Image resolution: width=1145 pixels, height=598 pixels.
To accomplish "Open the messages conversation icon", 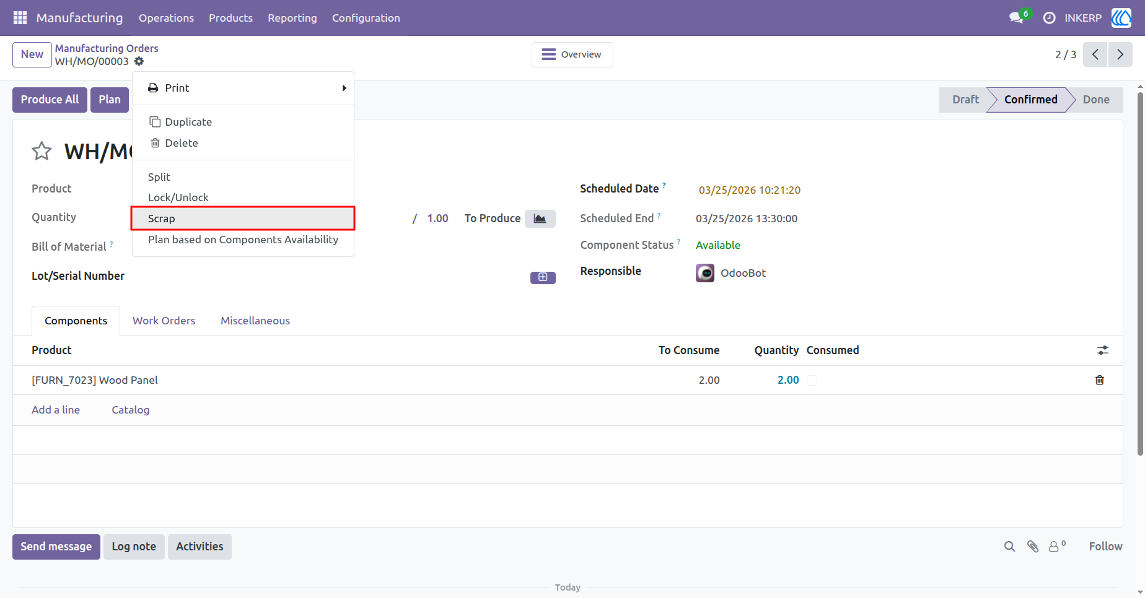I will pyautogui.click(x=1016, y=18).
